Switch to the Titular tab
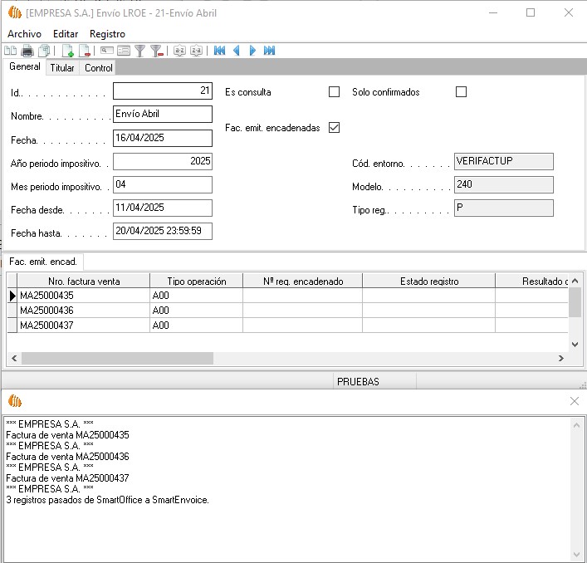Screen dimensions: 587x563 click(61, 68)
